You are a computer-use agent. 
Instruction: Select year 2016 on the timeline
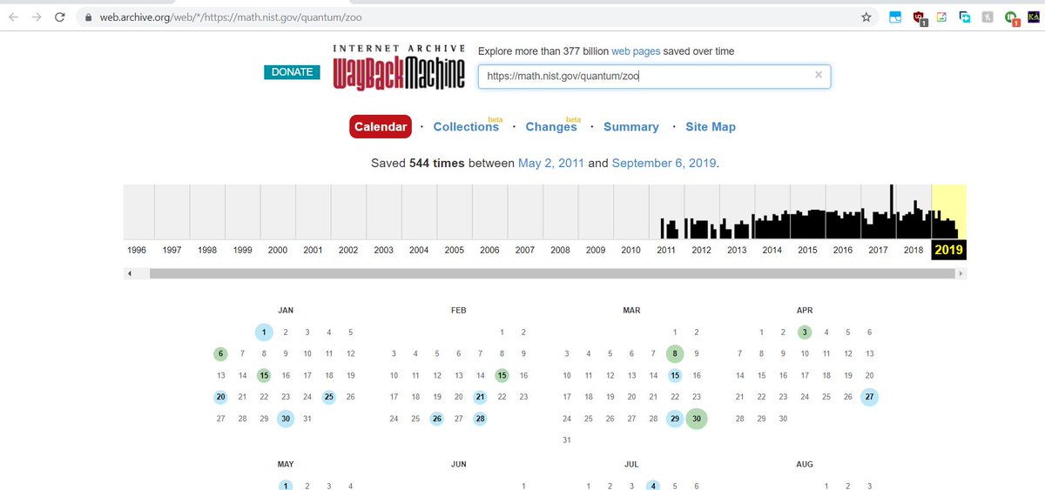tap(843, 250)
